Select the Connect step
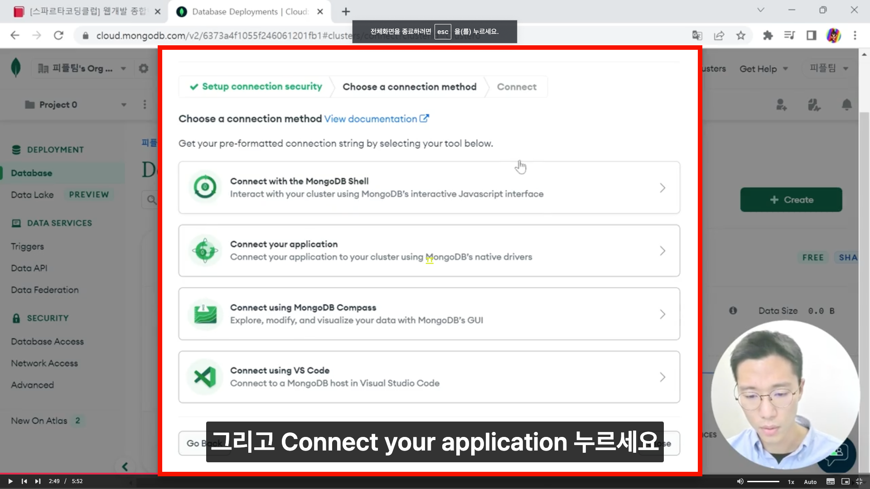 [517, 86]
